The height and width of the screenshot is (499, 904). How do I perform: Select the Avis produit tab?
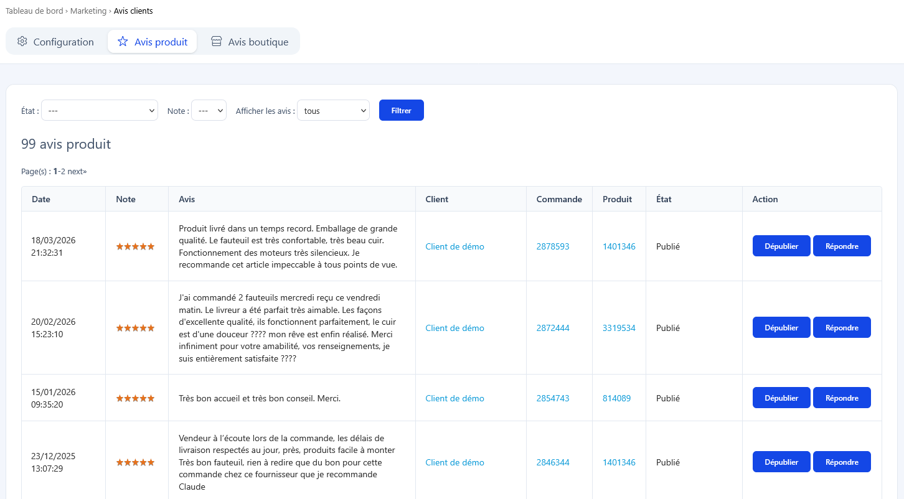point(153,42)
